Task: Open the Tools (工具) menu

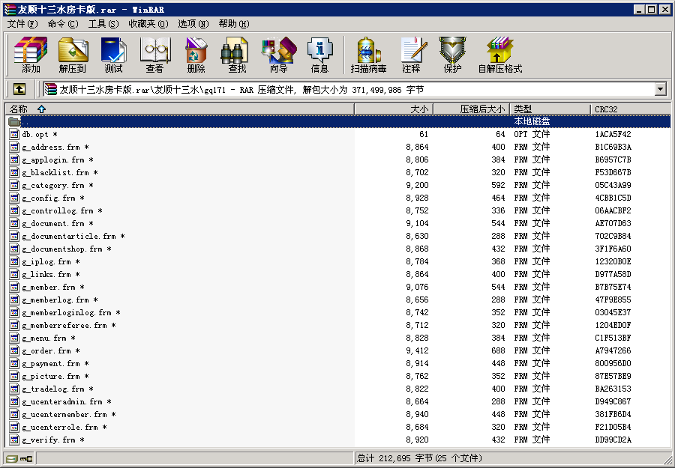Action: coord(103,24)
